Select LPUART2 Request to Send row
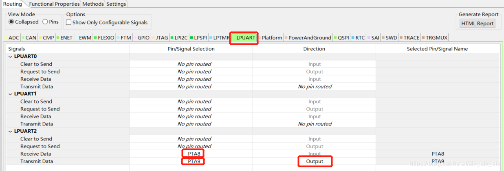This screenshot has height=171, width=504. [x=252, y=146]
